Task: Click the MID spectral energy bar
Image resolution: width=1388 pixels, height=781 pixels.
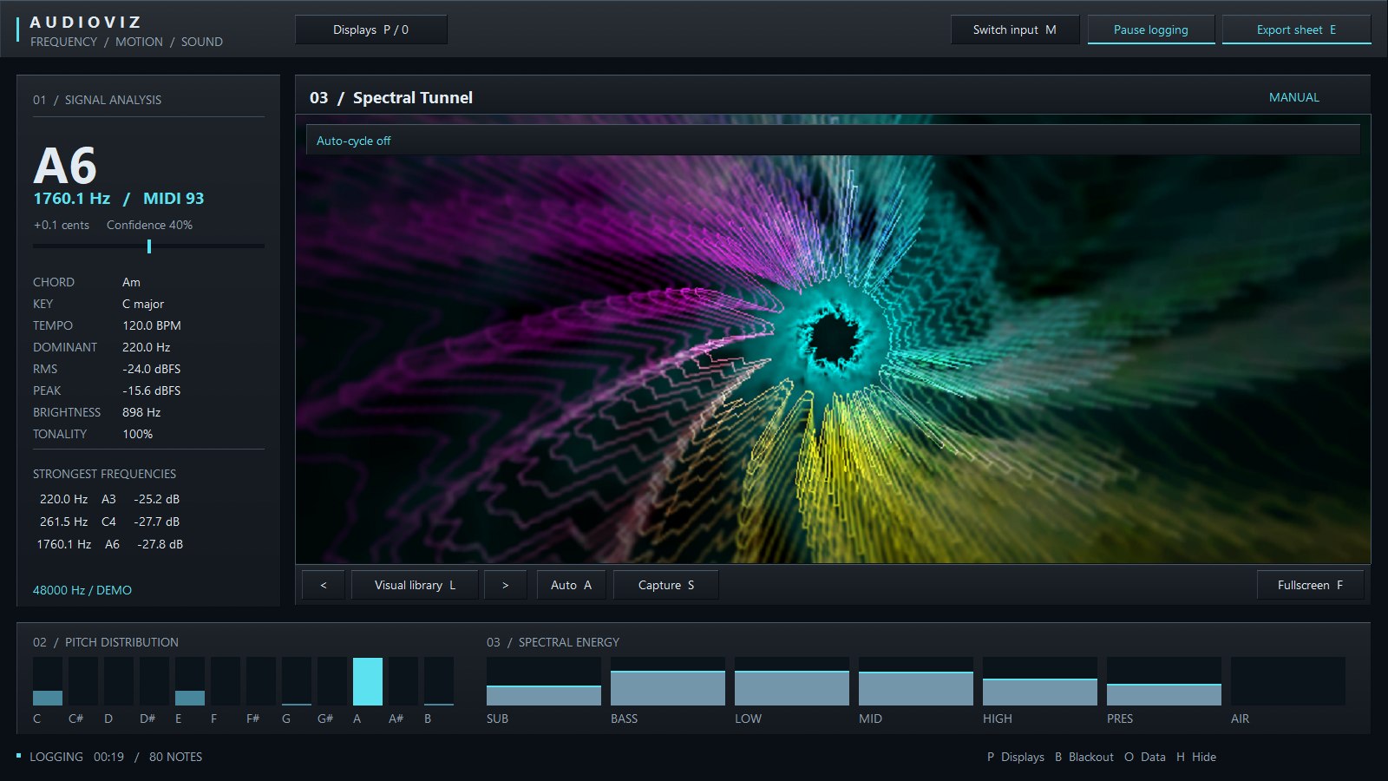Action: coord(916,681)
